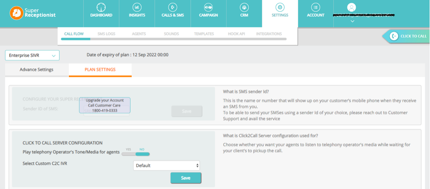The width and height of the screenshot is (430, 189).
Task: Click the Super Receptionist logo
Action: pos(33,13)
